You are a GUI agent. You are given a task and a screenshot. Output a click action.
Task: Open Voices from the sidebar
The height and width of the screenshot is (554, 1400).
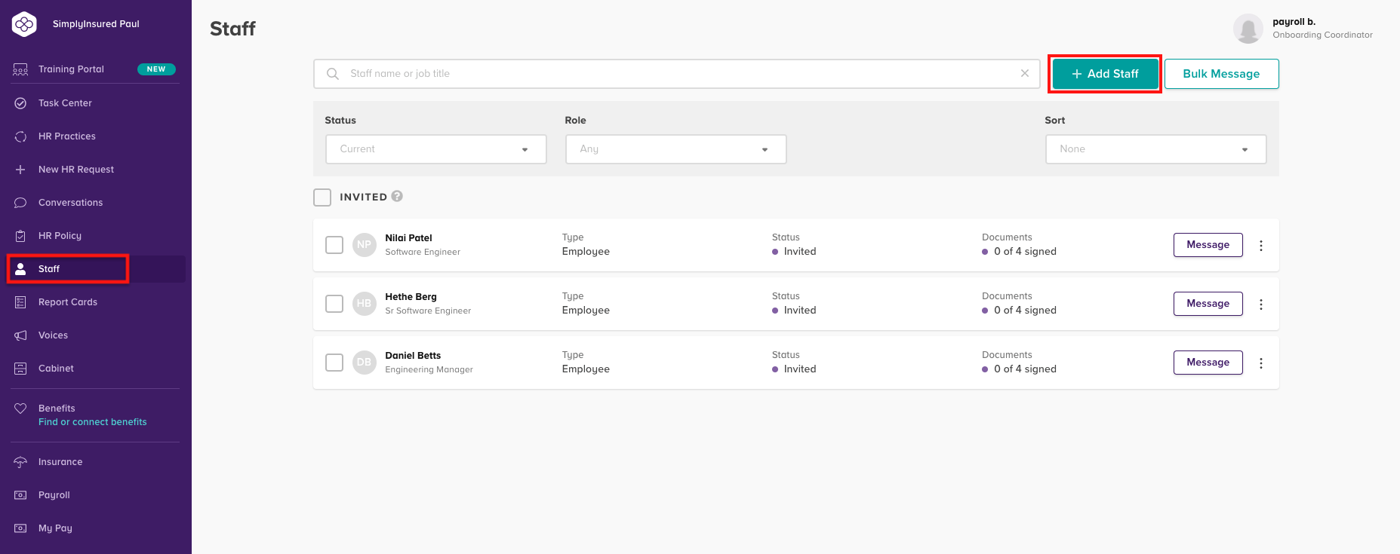pyautogui.click(x=53, y=335)
